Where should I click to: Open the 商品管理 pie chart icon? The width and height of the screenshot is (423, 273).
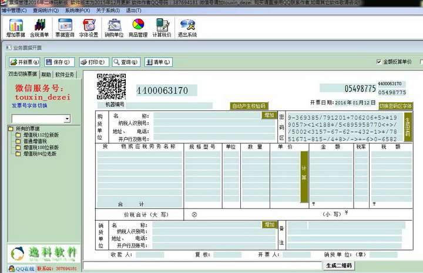click(x=138, y=28)
